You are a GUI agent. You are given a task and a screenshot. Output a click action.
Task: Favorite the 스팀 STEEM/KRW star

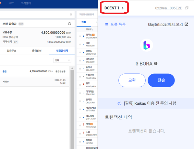(80, 133)
